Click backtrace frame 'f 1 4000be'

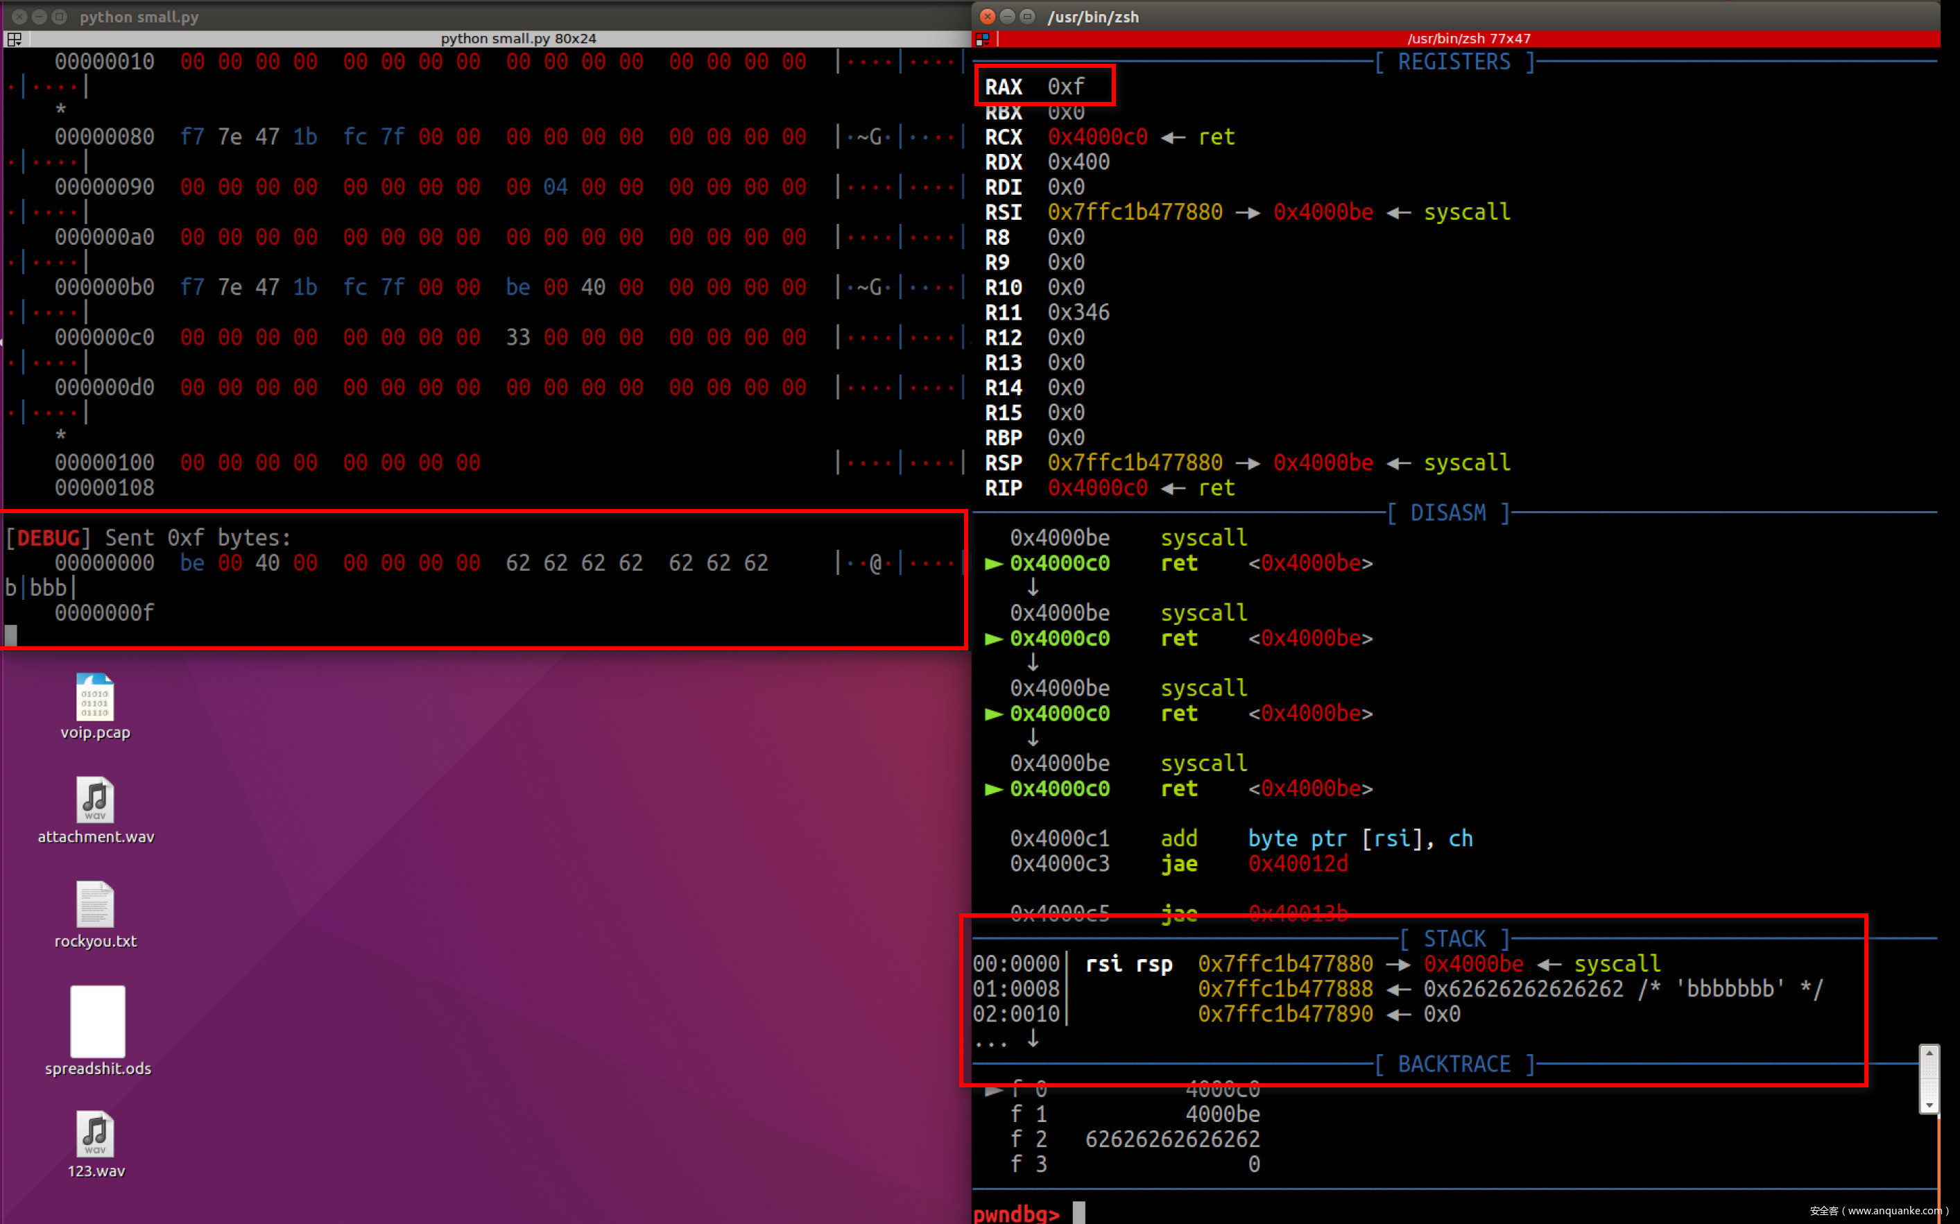pos(1134,1114)
